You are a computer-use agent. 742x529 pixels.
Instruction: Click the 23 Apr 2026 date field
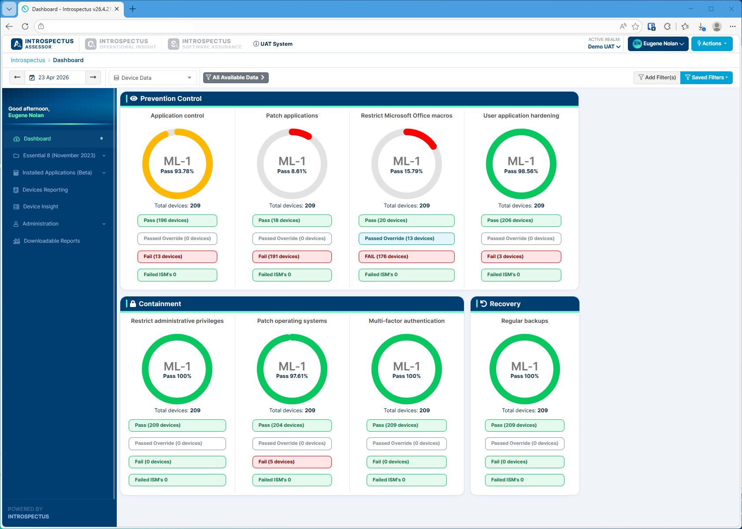pyautogui.click(x=54, y=78)
